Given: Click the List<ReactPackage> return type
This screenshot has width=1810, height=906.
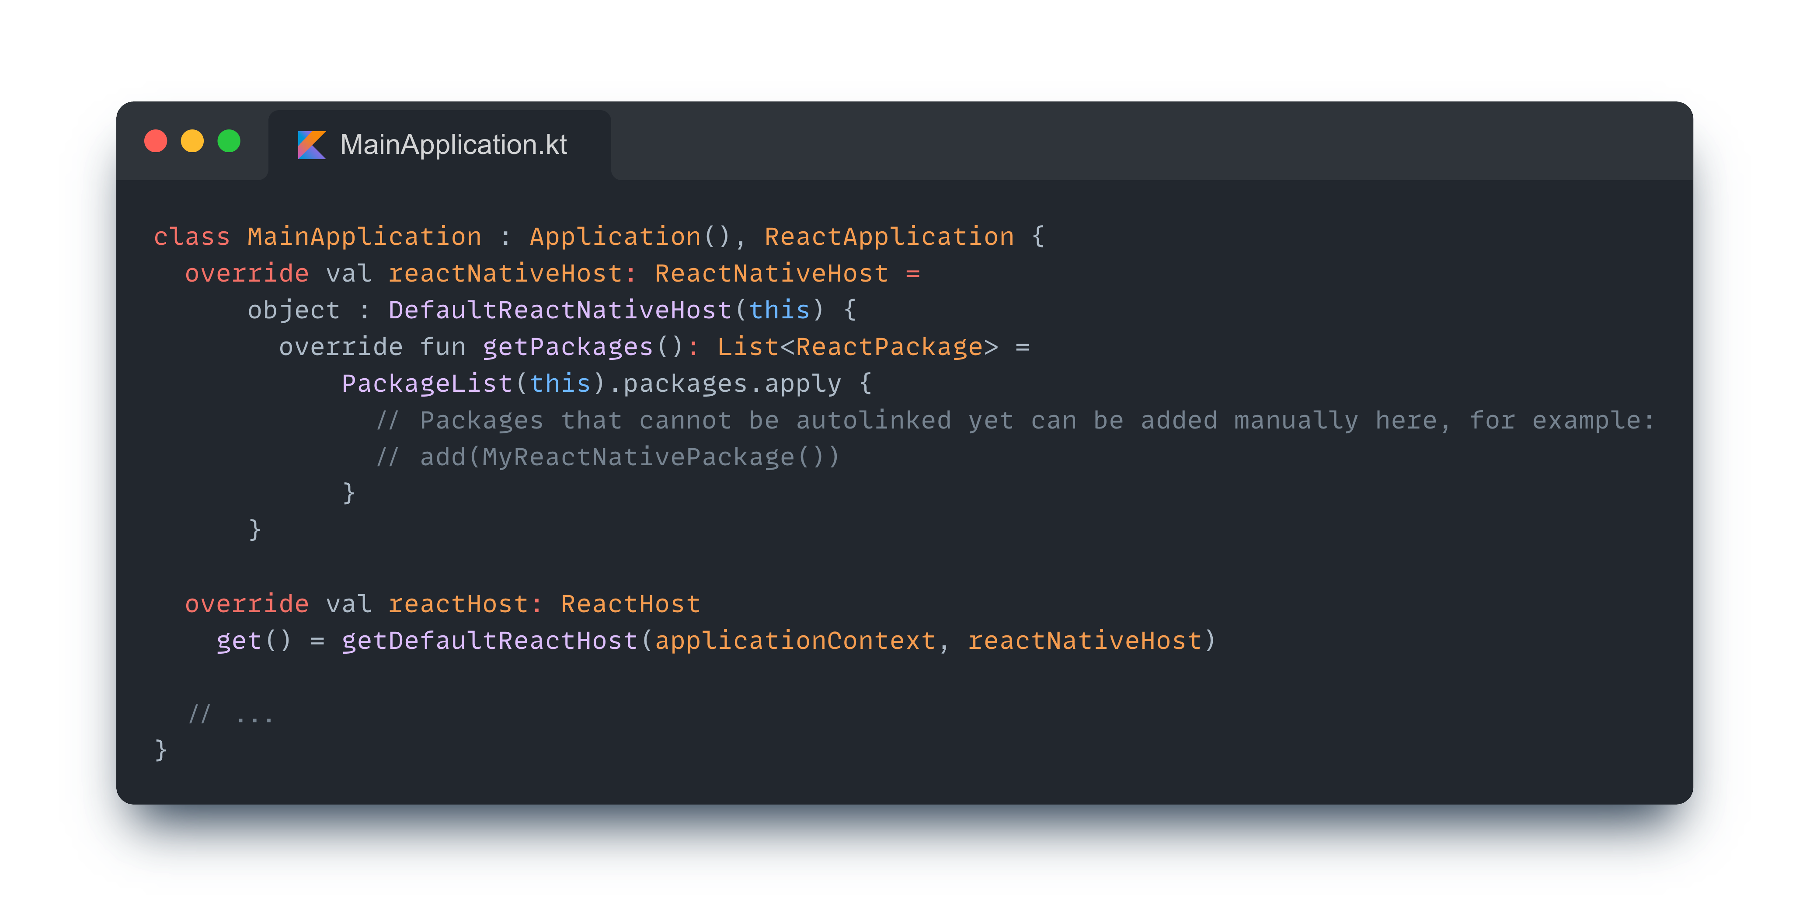Looking at the screenshot, I should click(856, 347).
